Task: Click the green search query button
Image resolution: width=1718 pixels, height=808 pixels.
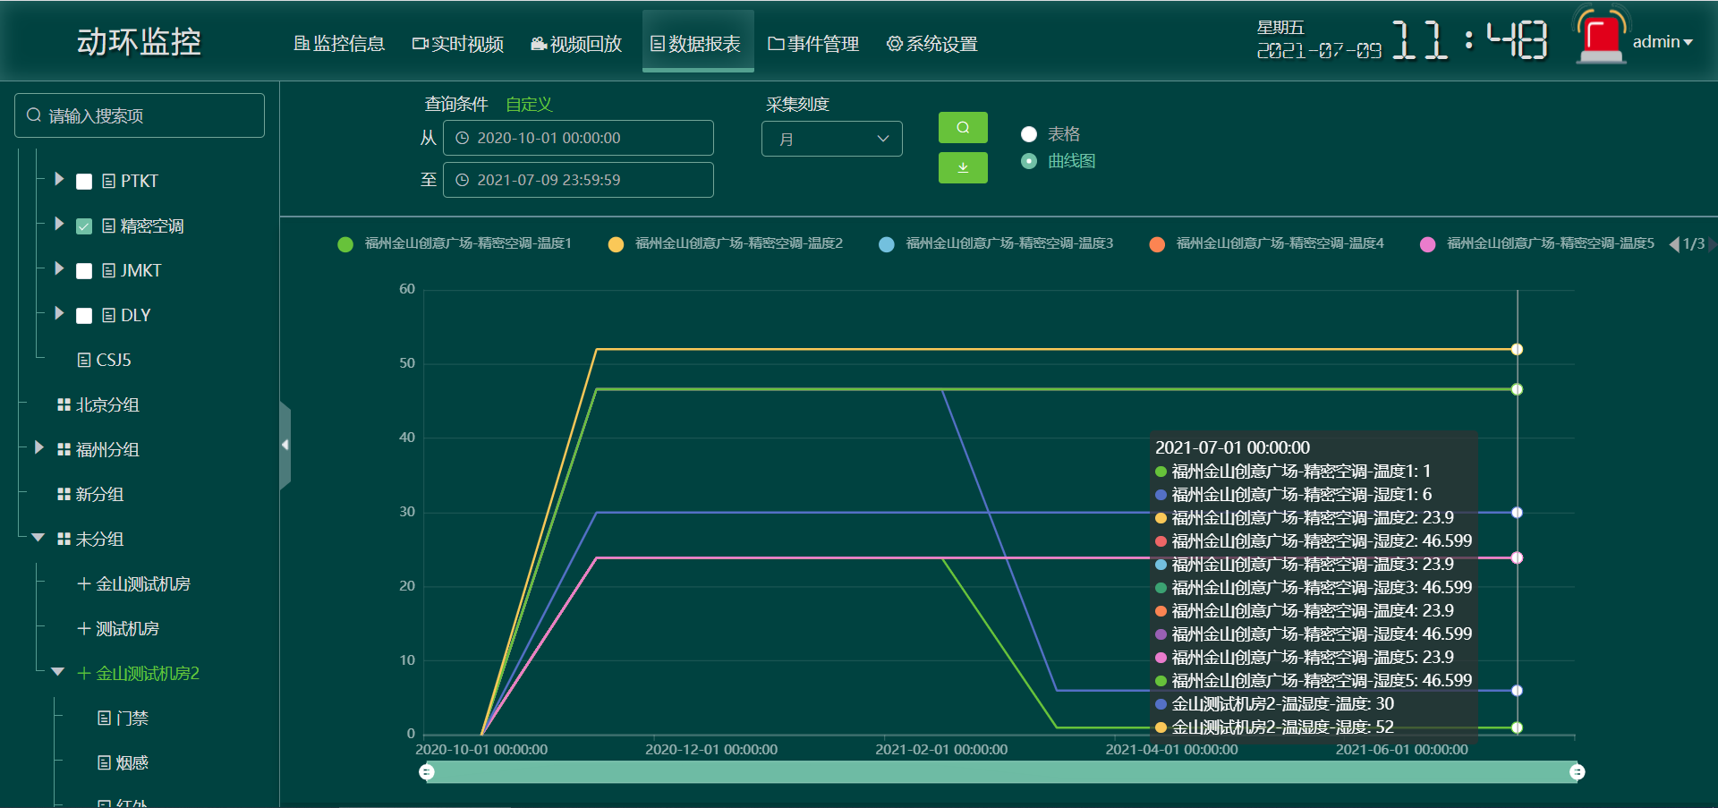Action: tap(962, 128)
